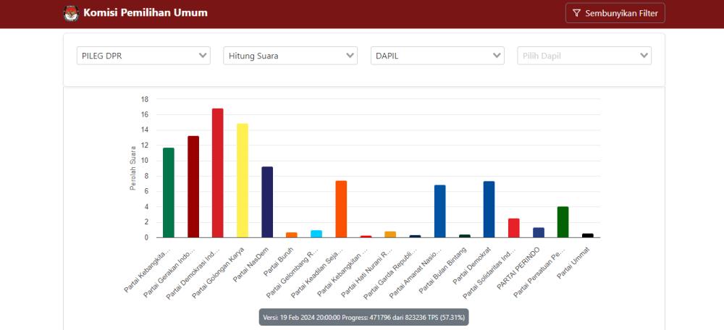
Task: Click the PARTAI PERINDO bar
Action: click(539, 232)
